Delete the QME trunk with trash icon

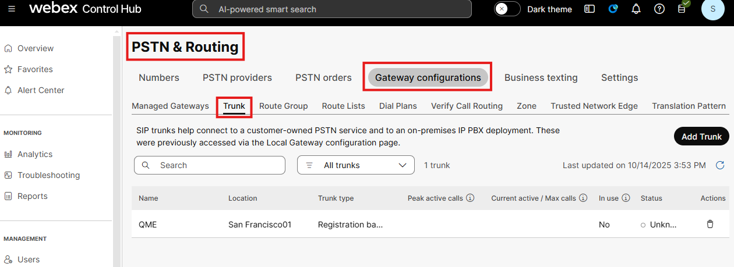[x=710, y=225]
